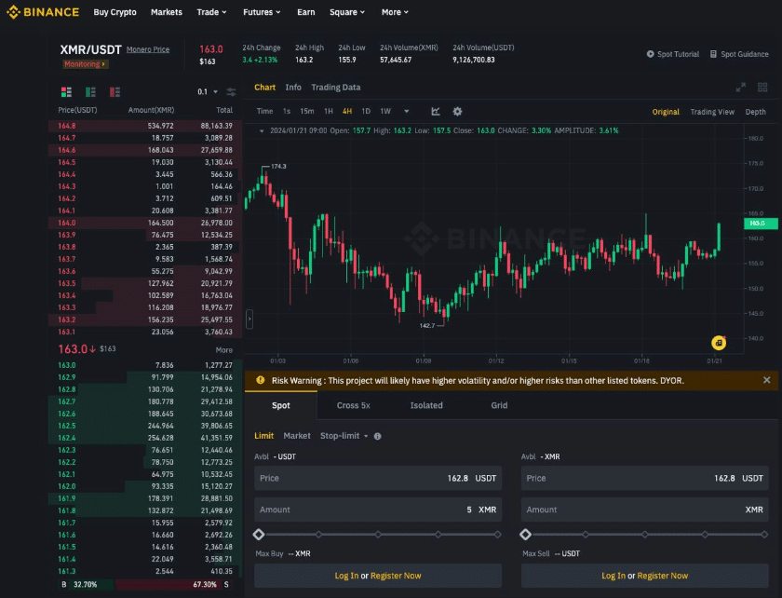Open the Markets page
The width and height of the screenshot is (782, 598).
pos(167,12)
